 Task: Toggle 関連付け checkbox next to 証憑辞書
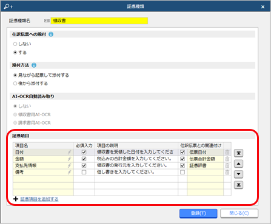pos(182,165)
